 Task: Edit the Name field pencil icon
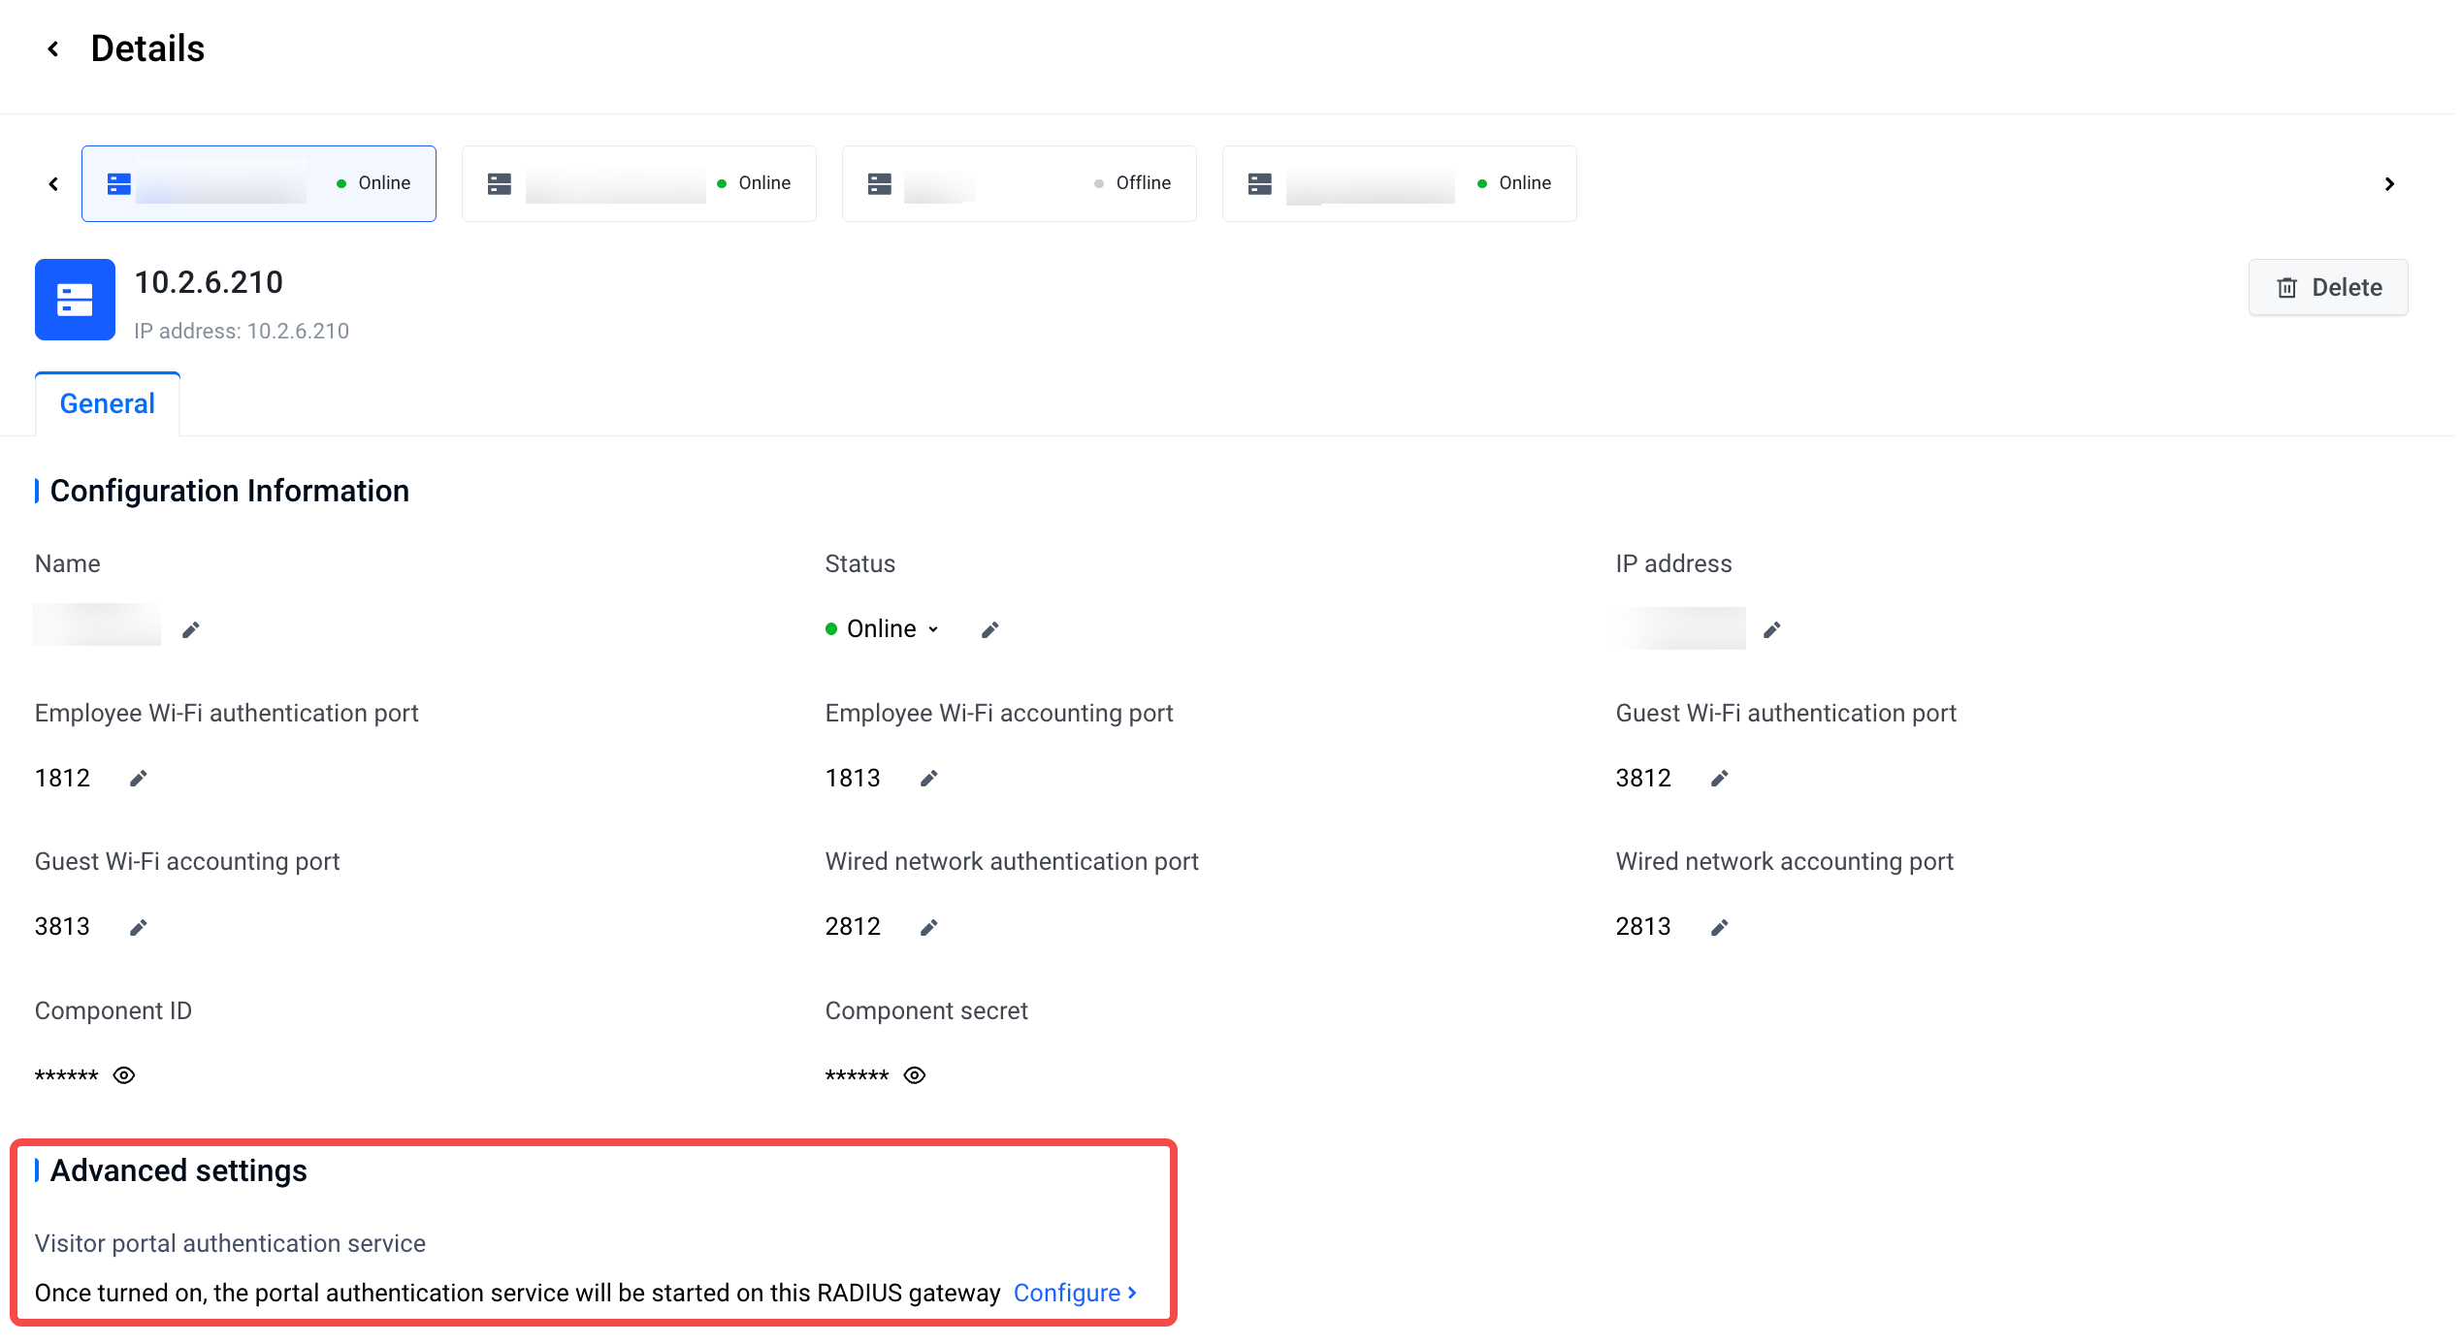(x=191, y=630)
